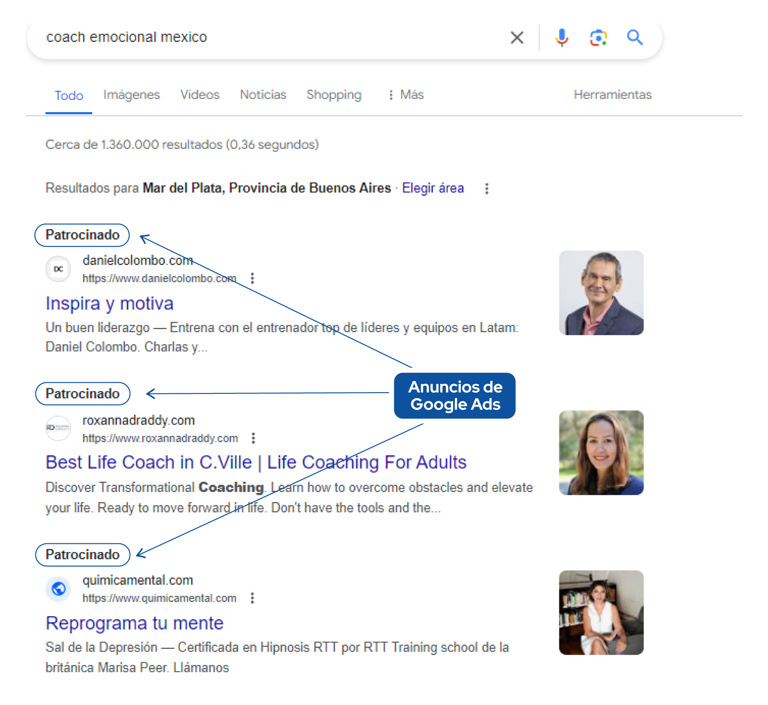Click the https://www.quimicamental.com URL
The width and height of the screenshot is (768, 705).
click(x=159, y=598)
